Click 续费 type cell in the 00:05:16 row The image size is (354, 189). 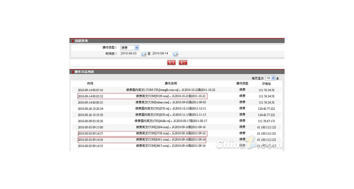(x=242, y=90)
